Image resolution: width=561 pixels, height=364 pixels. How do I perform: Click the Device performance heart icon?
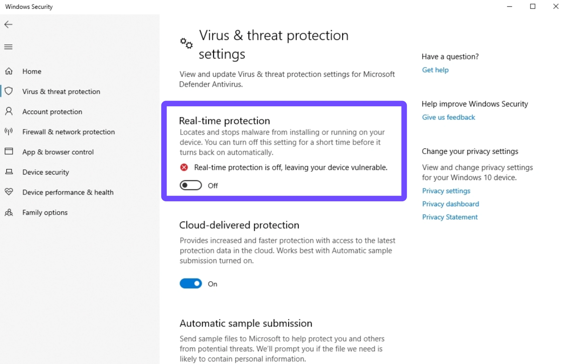pos(9,192)
